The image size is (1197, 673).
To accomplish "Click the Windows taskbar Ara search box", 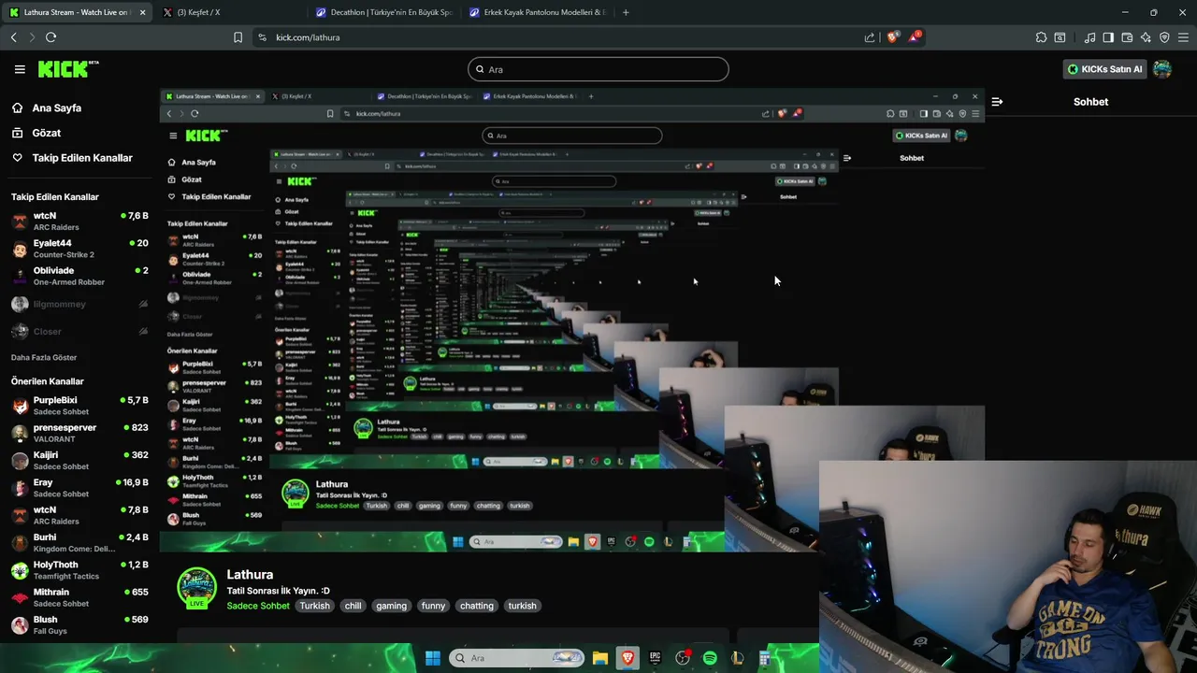I will point(518,658).
